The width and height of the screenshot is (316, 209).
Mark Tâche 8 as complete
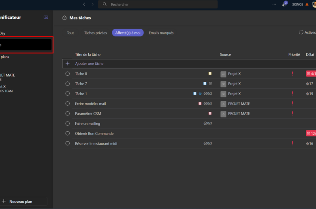click(x=68, y=74)
